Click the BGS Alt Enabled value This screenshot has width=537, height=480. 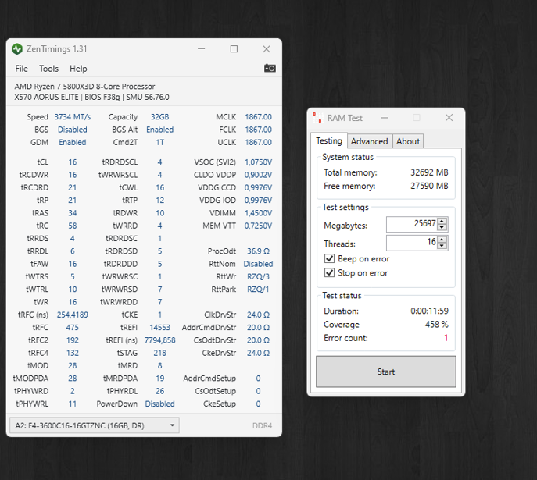click(x=159, y=130)
